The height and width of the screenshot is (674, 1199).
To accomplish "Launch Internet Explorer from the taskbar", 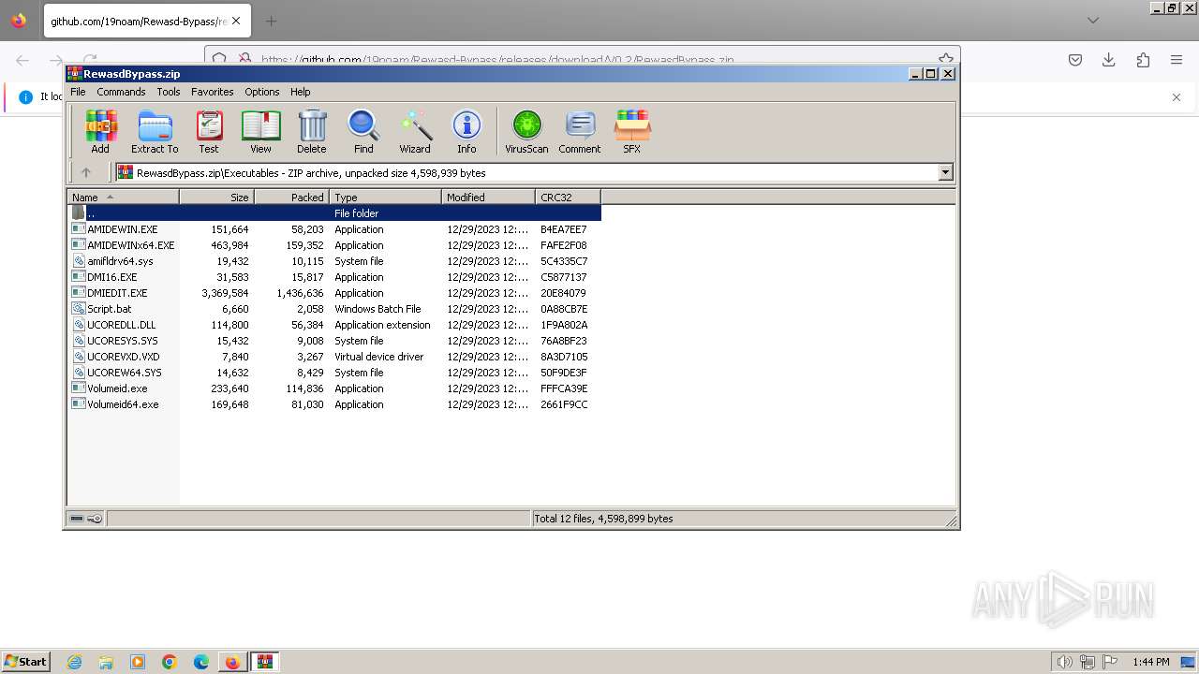I will point(74,662).
